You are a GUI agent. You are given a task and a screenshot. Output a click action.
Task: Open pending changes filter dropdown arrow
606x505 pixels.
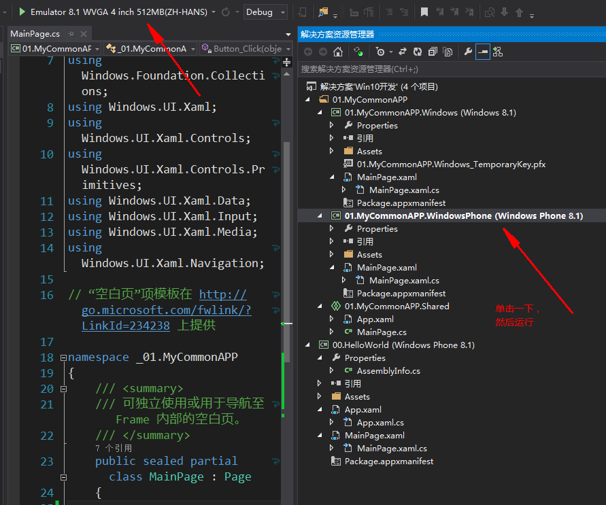391,52
